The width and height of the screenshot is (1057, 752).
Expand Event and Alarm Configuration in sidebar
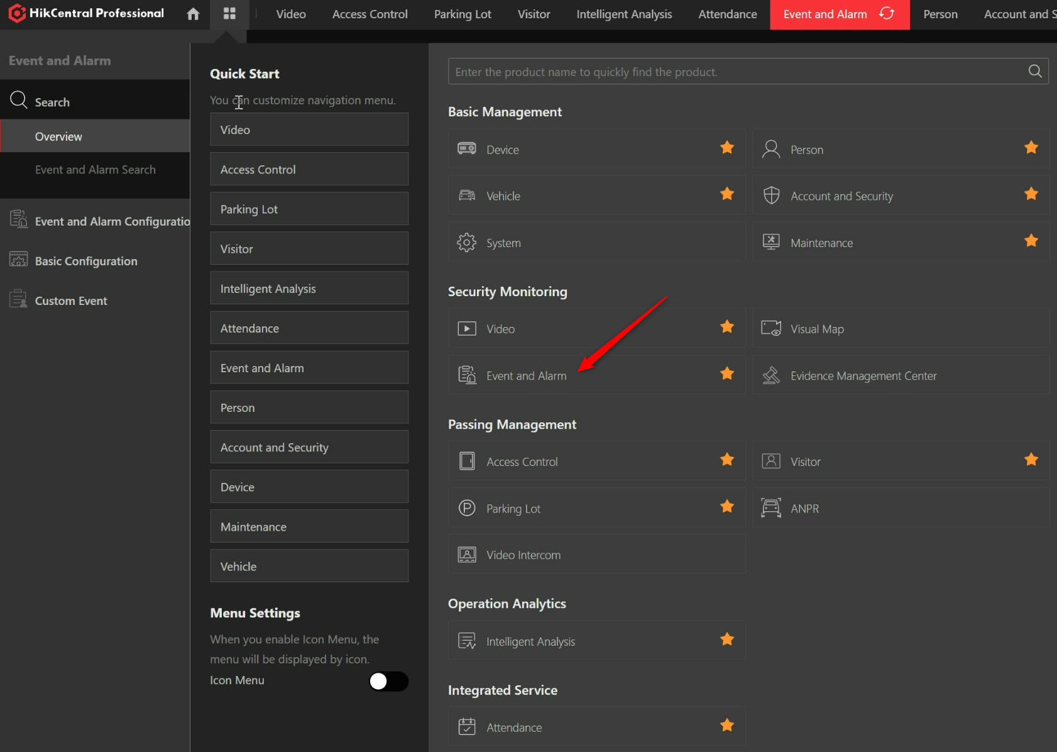pyautogui.click(x=95, y=221)
